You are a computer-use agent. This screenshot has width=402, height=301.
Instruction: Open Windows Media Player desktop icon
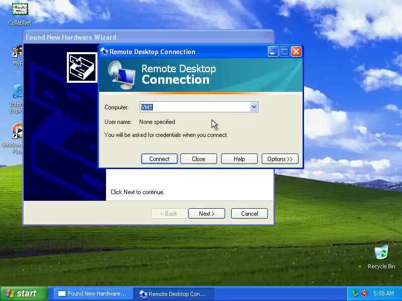click(x=14, y=138)
